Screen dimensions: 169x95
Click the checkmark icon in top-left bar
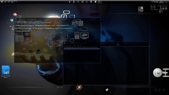coord(9,2)
